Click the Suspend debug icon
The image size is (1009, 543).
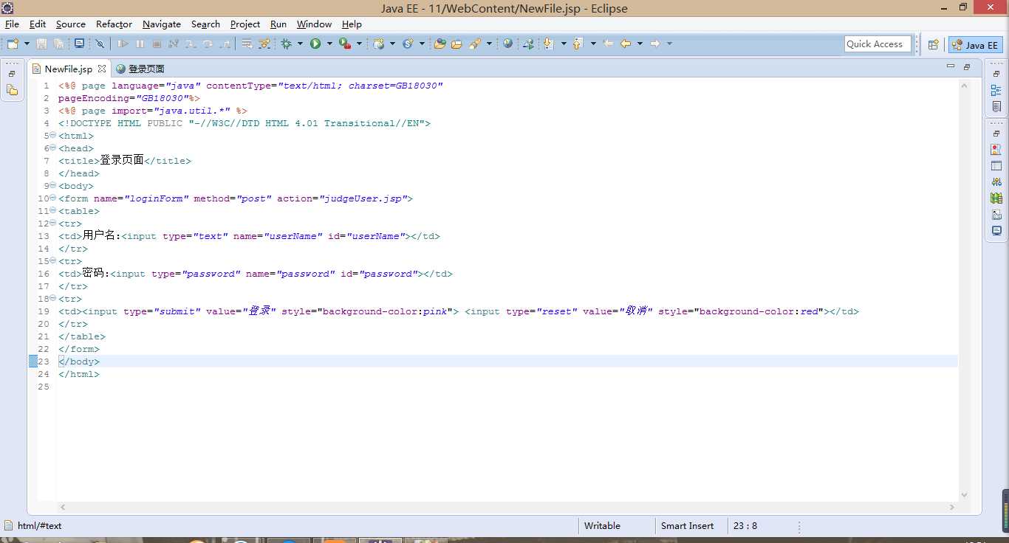(x=140, y=44)
